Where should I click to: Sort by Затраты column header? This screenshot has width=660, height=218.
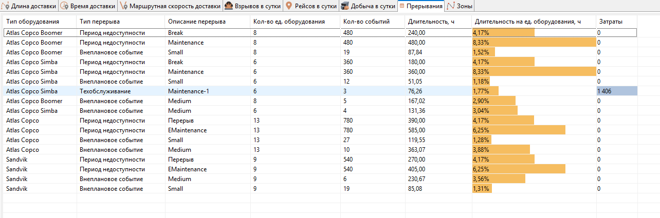616,22
